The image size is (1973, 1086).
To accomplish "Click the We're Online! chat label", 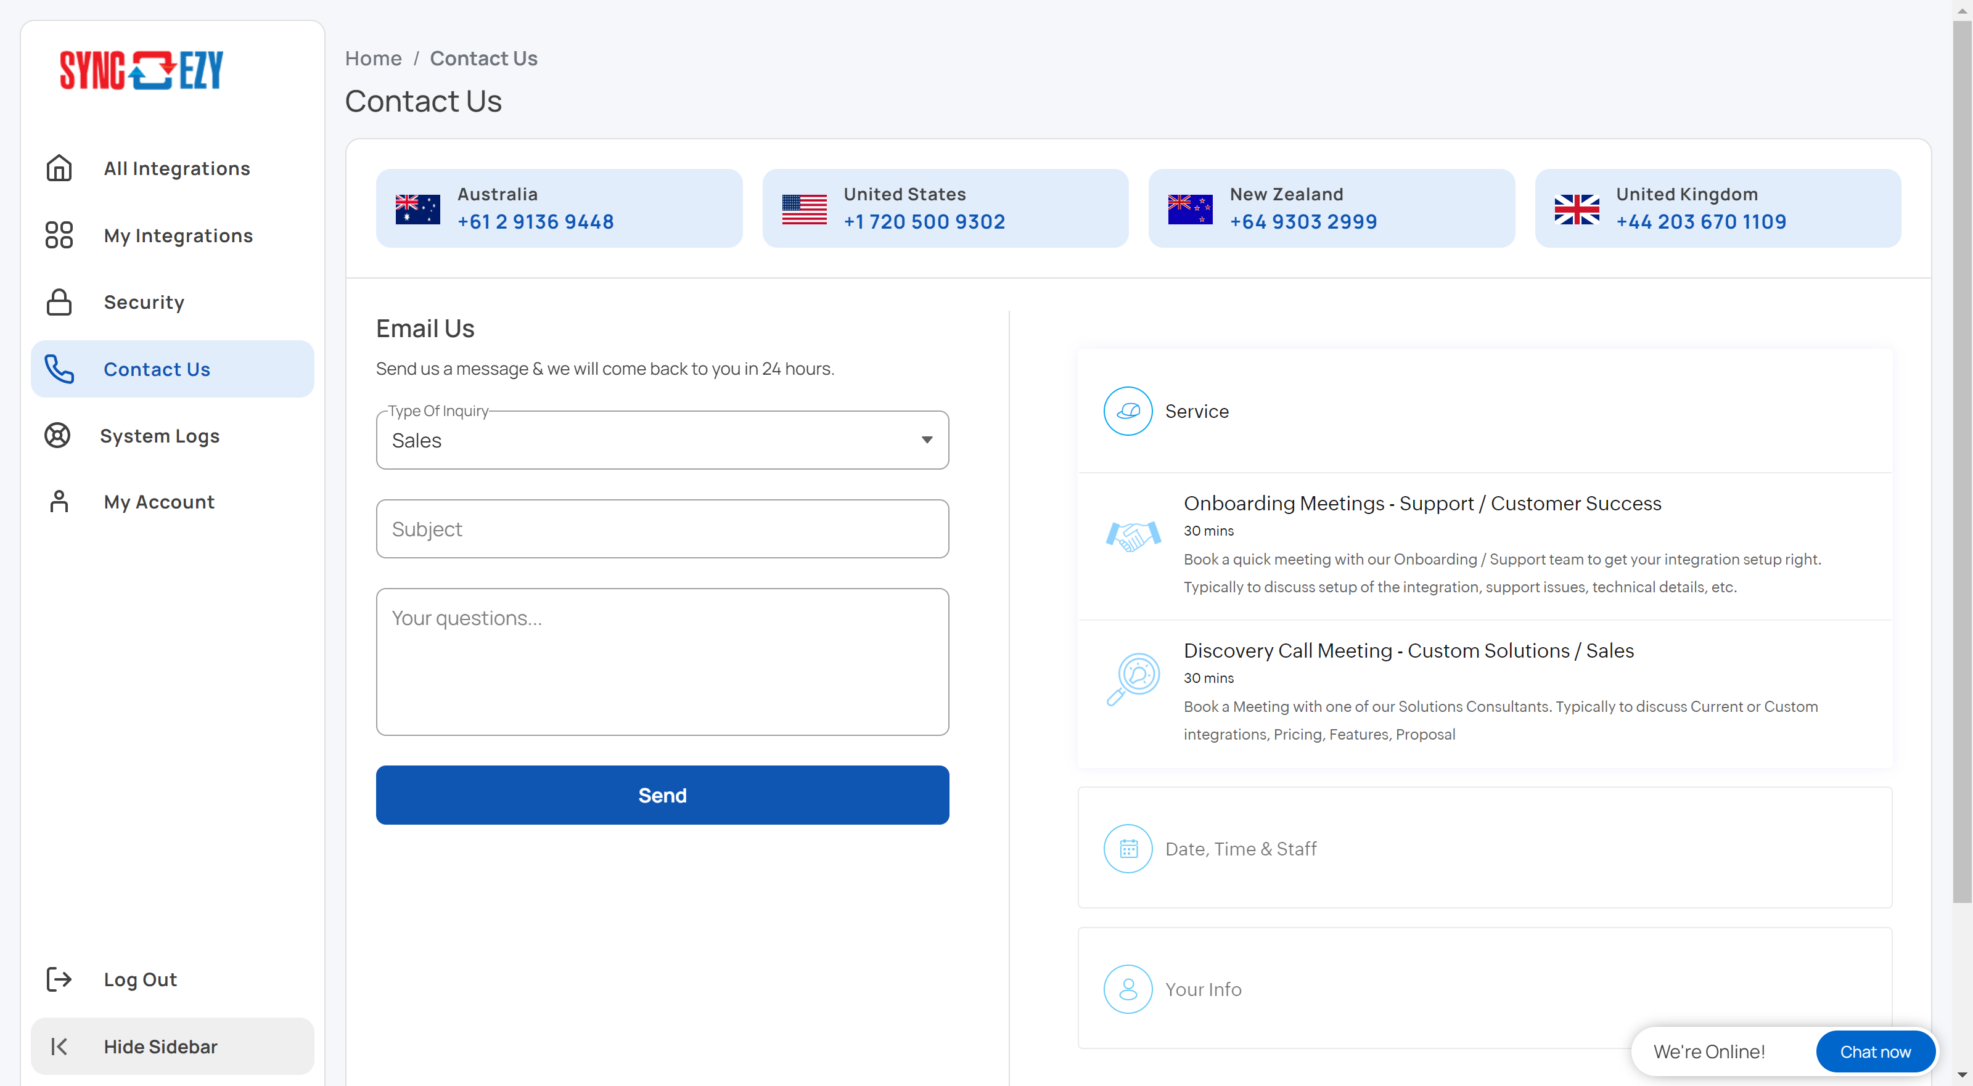I will tap(1708, 1051).
